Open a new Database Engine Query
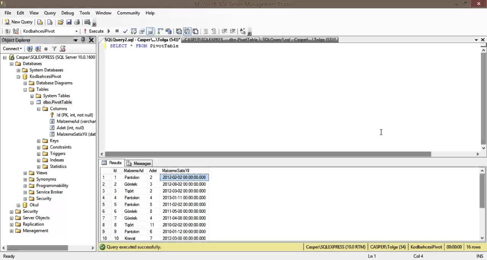This screenshot has height=260, width=487. pyautogui.click(x=40, y=22)
